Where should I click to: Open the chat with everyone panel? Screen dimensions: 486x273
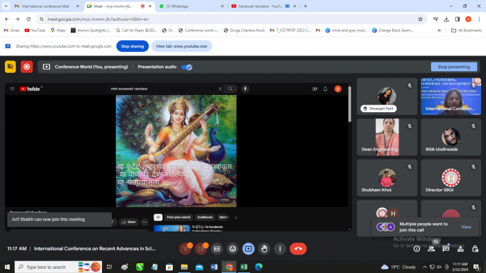446,249
